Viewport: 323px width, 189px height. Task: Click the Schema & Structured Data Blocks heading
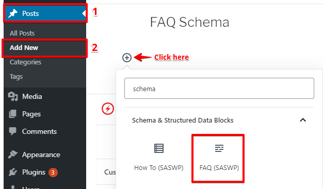183,120
